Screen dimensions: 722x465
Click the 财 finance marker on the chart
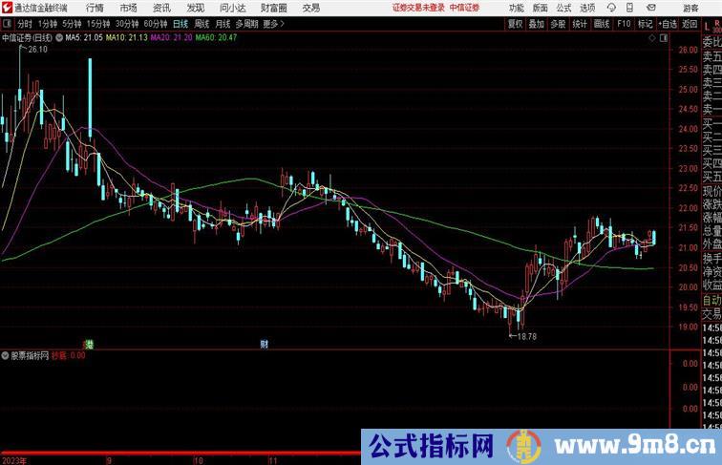(262, 343)
